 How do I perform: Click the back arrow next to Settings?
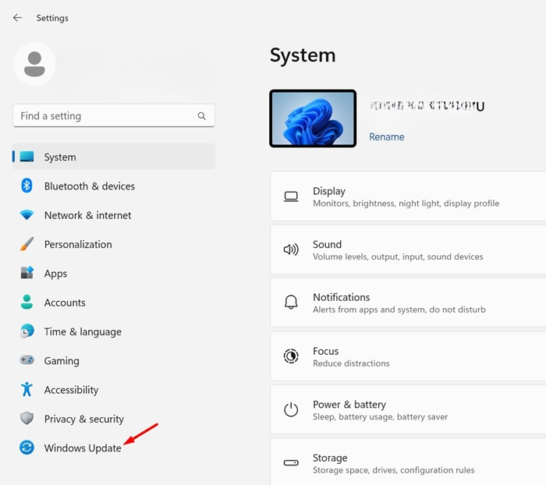17,18
